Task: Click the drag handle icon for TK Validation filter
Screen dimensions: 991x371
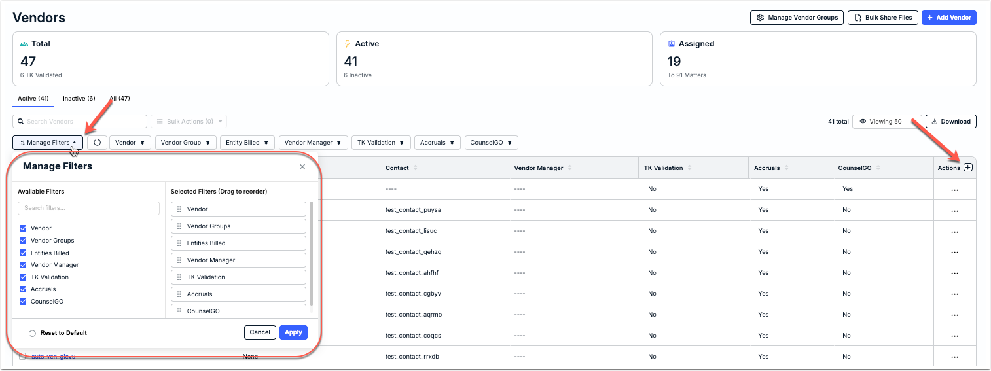Action: 179,277
